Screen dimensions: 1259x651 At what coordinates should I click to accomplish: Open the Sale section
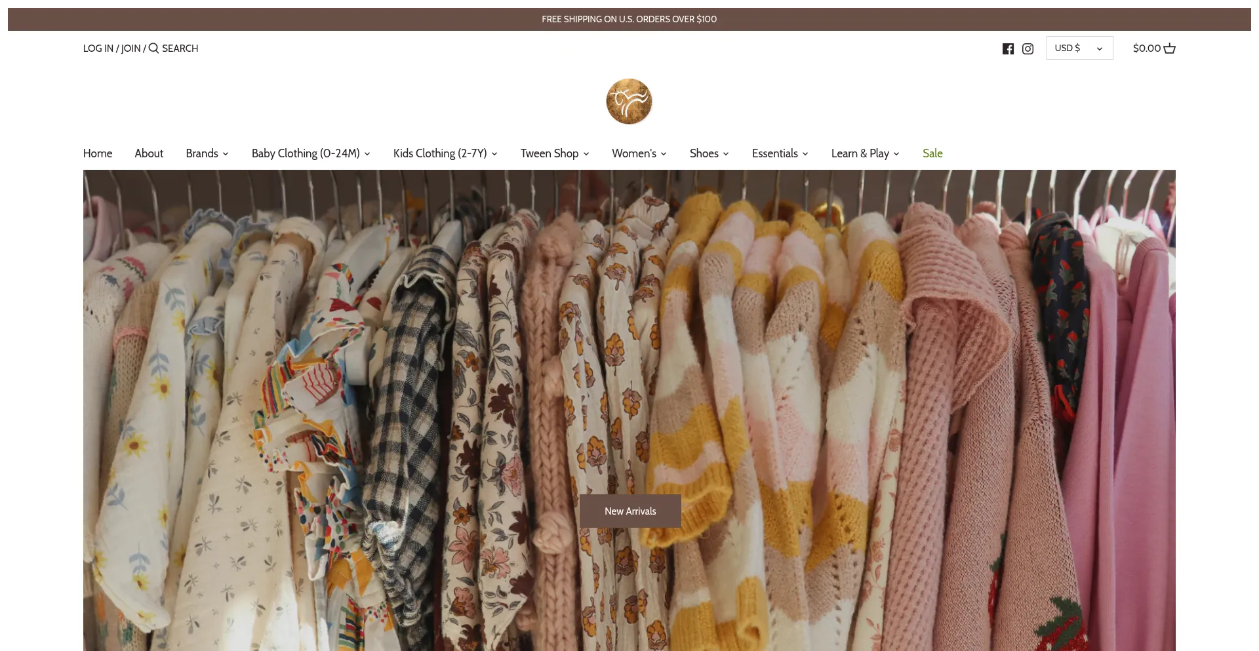tap(932, 153)
